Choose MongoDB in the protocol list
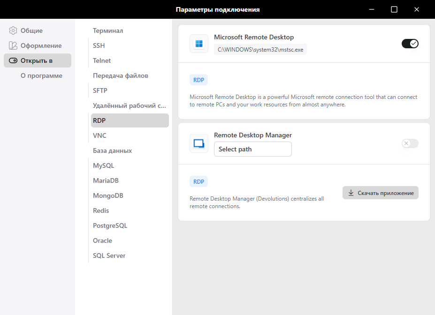Screen dimensions: 435x315 point(130,195)
